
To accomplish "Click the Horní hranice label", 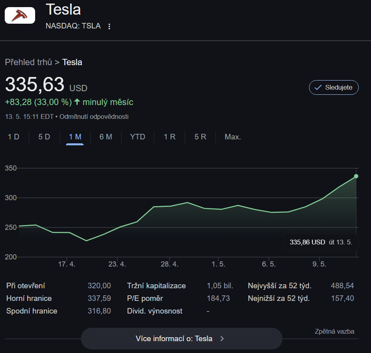I will pos(29,298).
